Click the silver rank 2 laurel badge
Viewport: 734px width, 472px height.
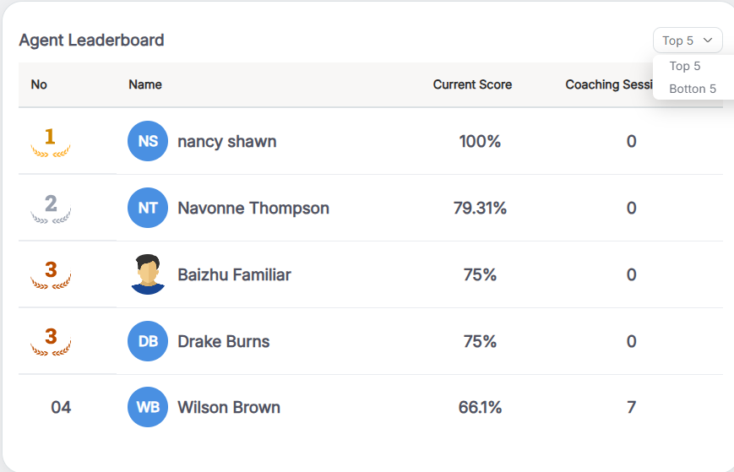(x=51, y=208)
